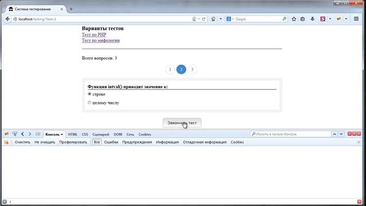
Task: Click the Firebug logo in the panel toolbar
Action: (x=6, y=134)
